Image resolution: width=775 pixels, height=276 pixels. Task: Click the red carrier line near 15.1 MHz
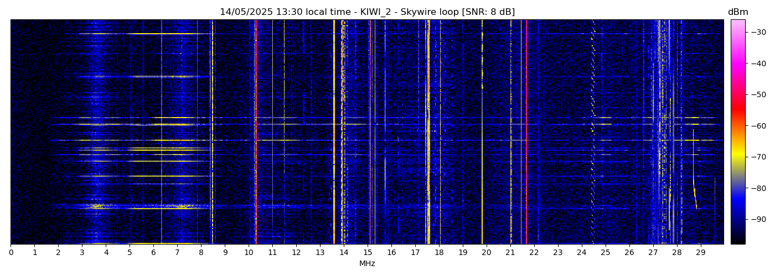click(x=370, y=131)
